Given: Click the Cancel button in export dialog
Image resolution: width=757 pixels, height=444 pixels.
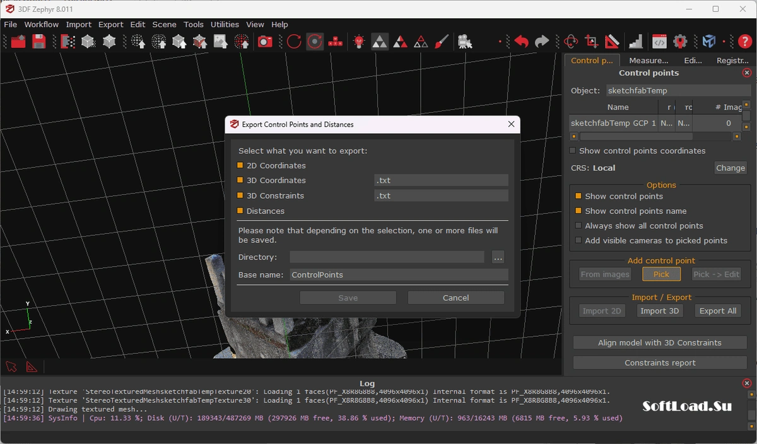Looking at the screenshot, I should 455,298.
